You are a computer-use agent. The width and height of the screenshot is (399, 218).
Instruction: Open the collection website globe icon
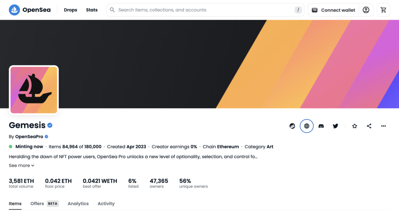tap(307, 126)
